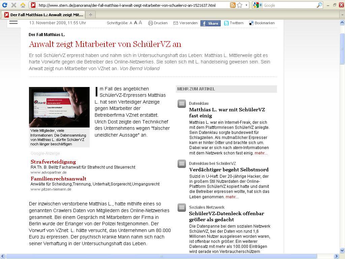This screenshot has width=345, height=259.
Task: Open the SchülerVZ article photo
Action: pos(59,107)
